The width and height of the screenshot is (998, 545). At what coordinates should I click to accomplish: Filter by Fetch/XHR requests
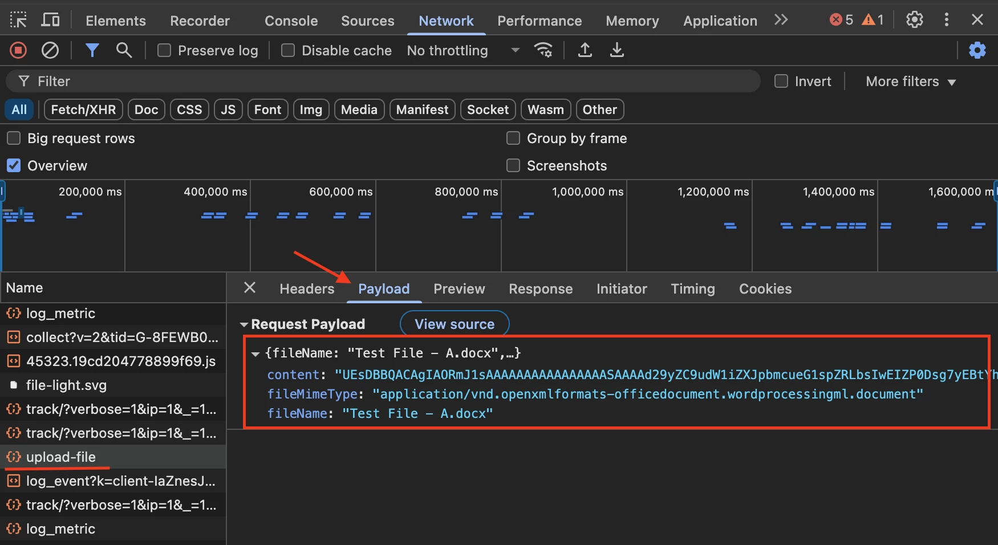[83, 109]
